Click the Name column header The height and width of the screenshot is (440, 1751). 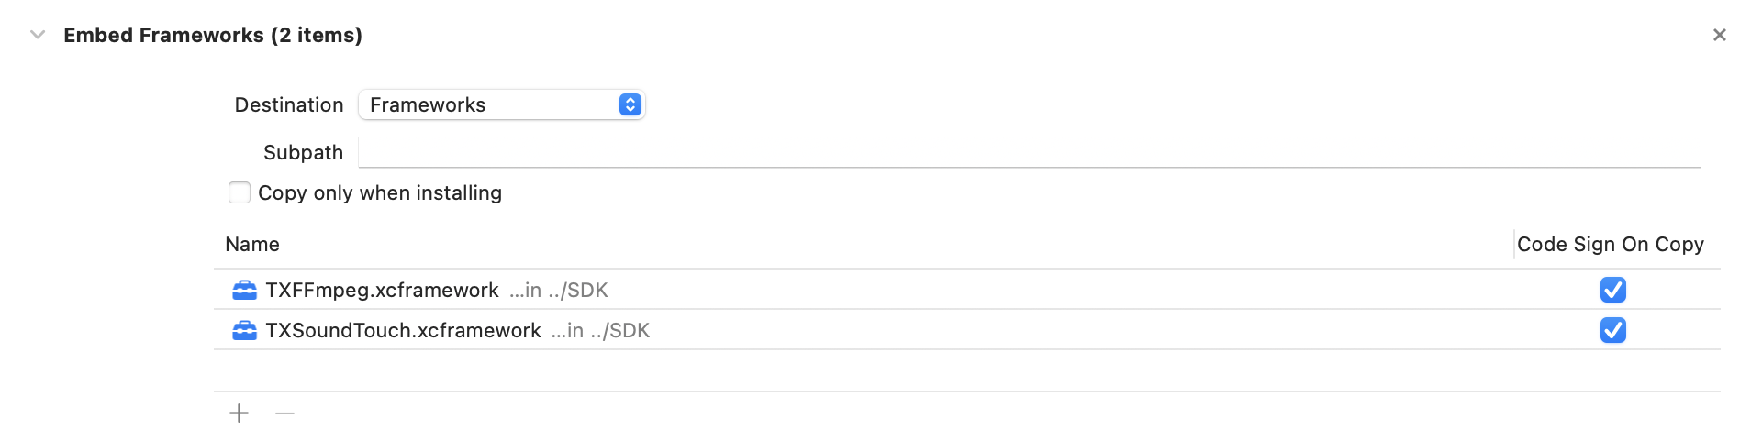[x=252, y=245]
